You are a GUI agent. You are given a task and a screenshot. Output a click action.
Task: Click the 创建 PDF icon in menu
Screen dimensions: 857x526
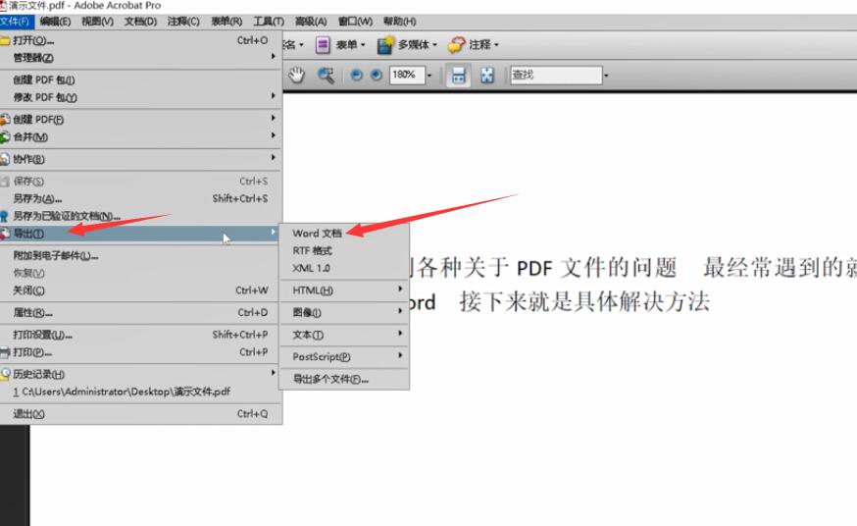[x=5, y=119]
